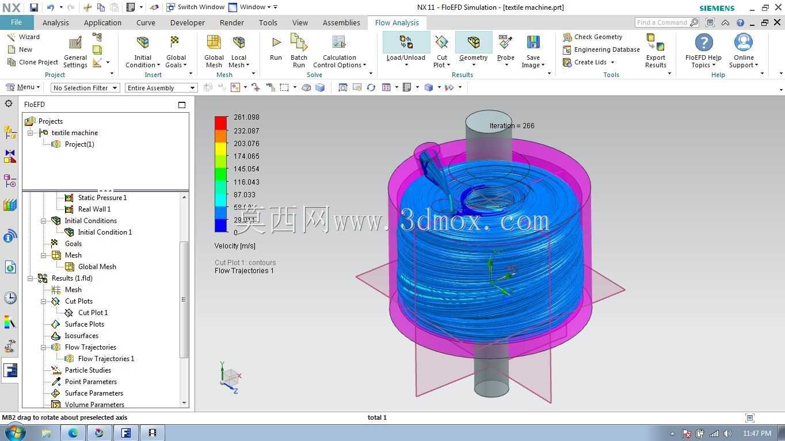The height and width of the screenshot is (441, 785).
Task: Open Engineering Database
Action: tap(601, 49)
